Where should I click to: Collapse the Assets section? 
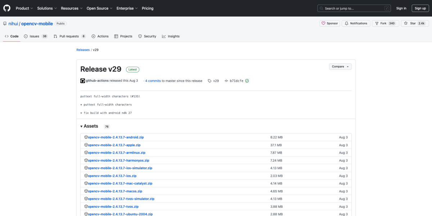(89, 126)
